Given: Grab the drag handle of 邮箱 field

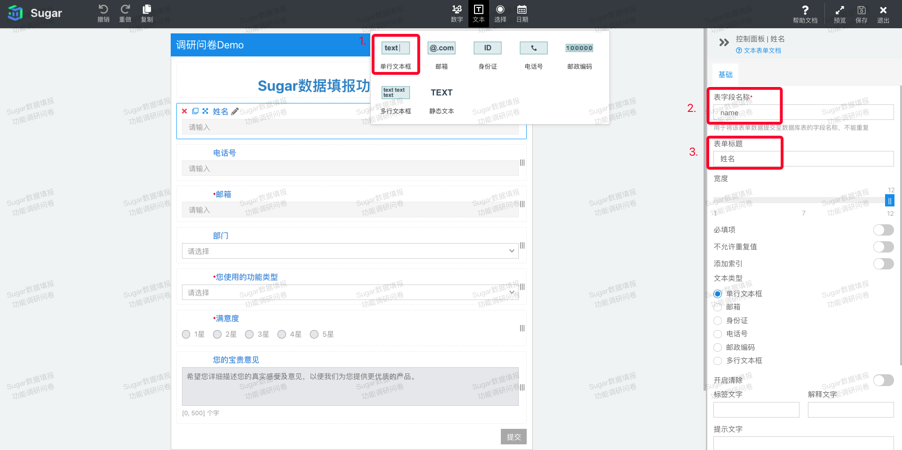Looking at the screenshot, I should pos(522,204).
